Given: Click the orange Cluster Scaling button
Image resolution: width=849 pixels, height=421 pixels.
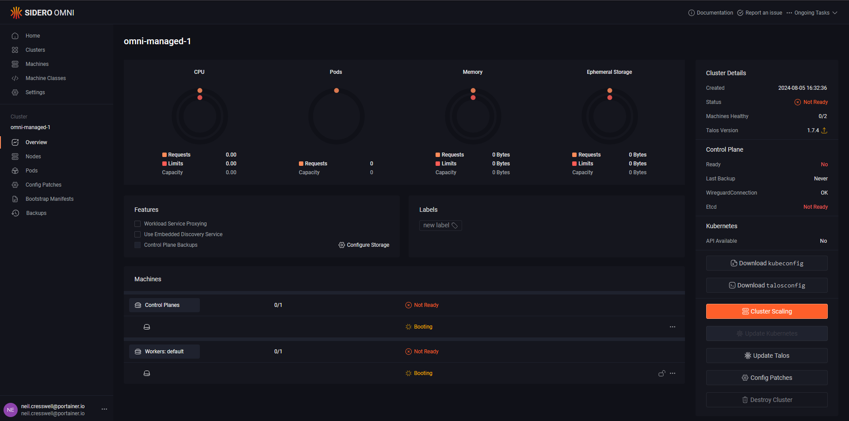Looking at the screenshot, I should pyautogui.click(x=767, y=311).
